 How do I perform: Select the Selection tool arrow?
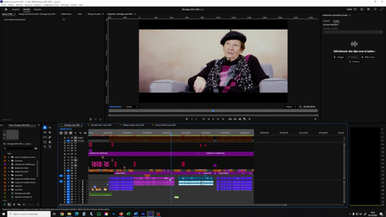coord(45,128)
